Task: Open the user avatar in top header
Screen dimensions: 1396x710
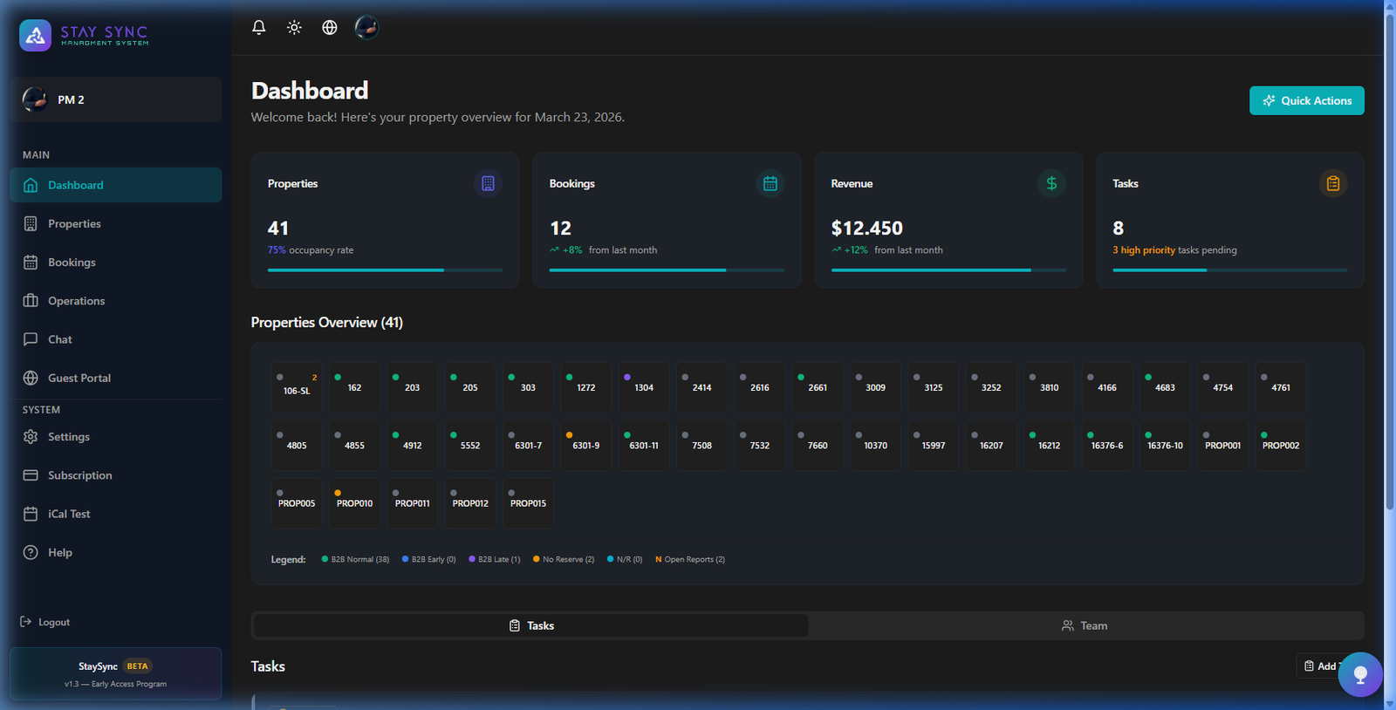Action: pyautogui.click(x=366, y=27)
